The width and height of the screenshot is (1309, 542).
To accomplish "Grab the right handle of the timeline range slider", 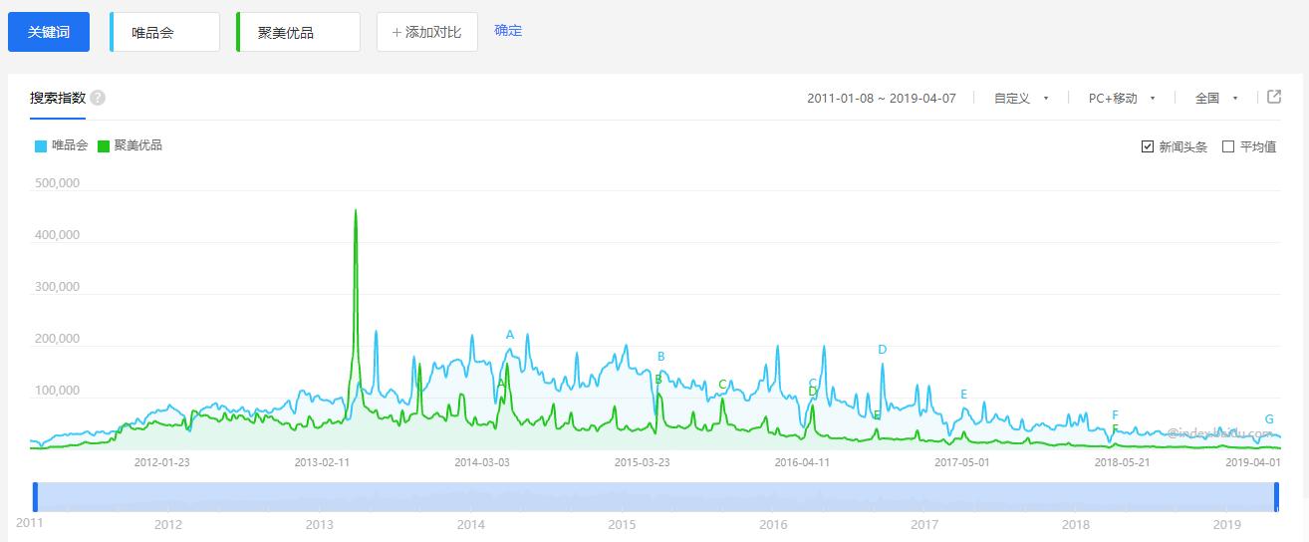I will point(1276,497).
